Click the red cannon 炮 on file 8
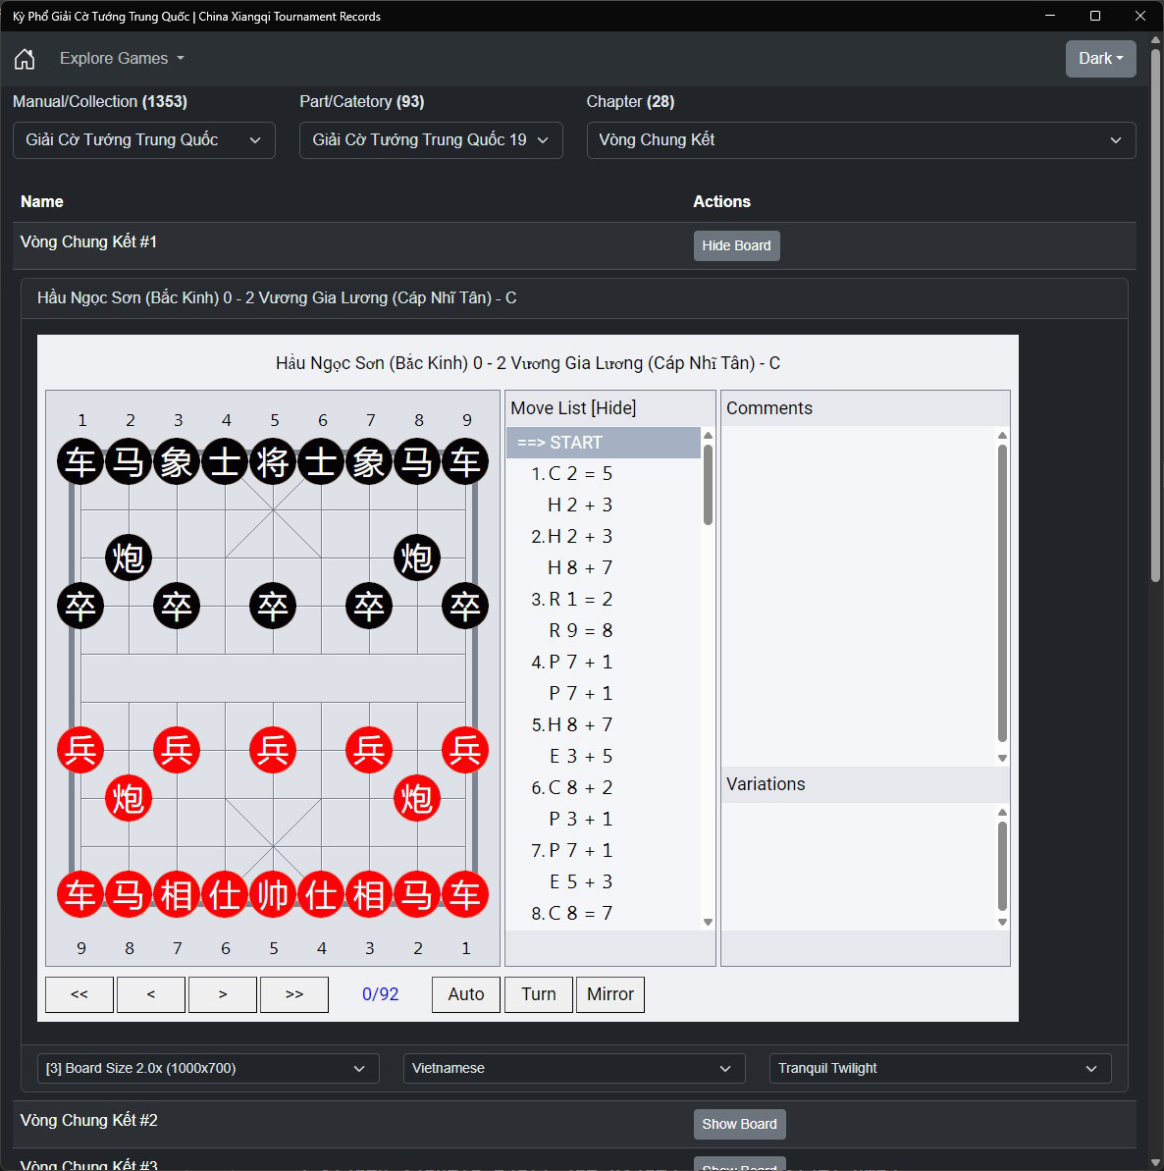1164x1171 pixels. (129, 798)
